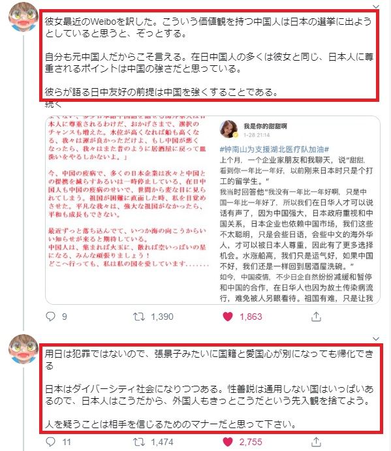The width and height of the screenshot is (391, 451).
Task: Retweet the first tweet with 1,390 retweets
Action: [139, 317]
